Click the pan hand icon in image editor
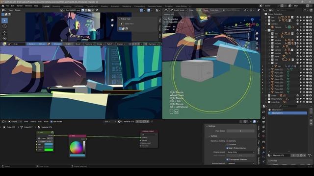Screen dimensions: 314x176 [x=112, y=25]
